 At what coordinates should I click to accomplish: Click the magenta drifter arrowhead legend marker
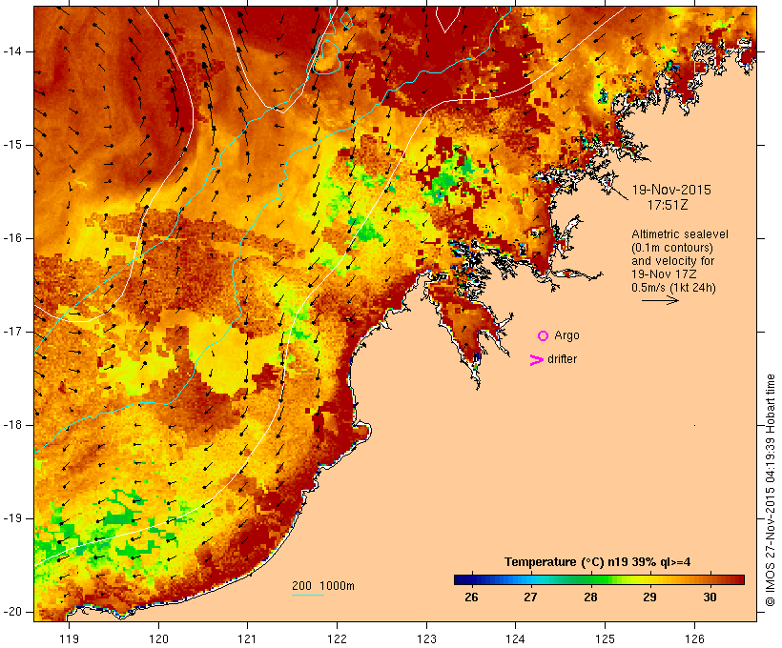tap(536, 360)
